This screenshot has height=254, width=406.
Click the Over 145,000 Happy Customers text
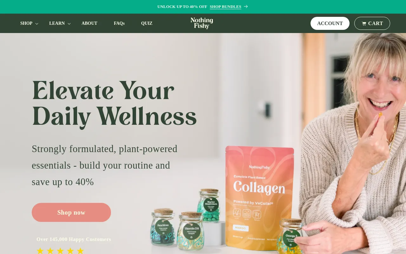pos(74,239)
